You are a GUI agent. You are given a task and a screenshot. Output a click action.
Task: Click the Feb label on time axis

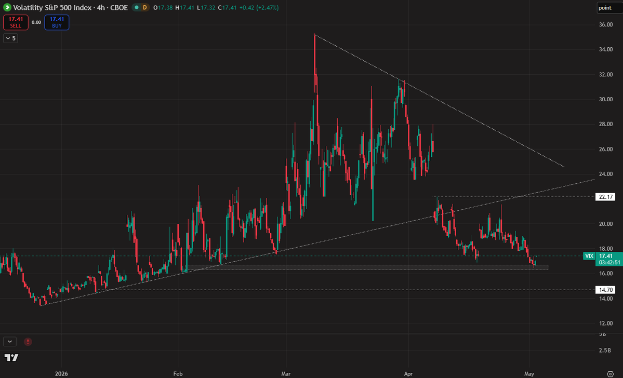[178, 374]
